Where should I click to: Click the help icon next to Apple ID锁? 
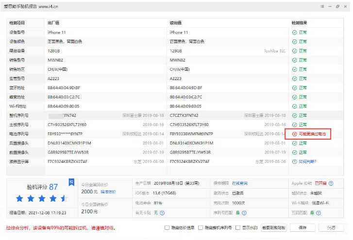[331, 183]
